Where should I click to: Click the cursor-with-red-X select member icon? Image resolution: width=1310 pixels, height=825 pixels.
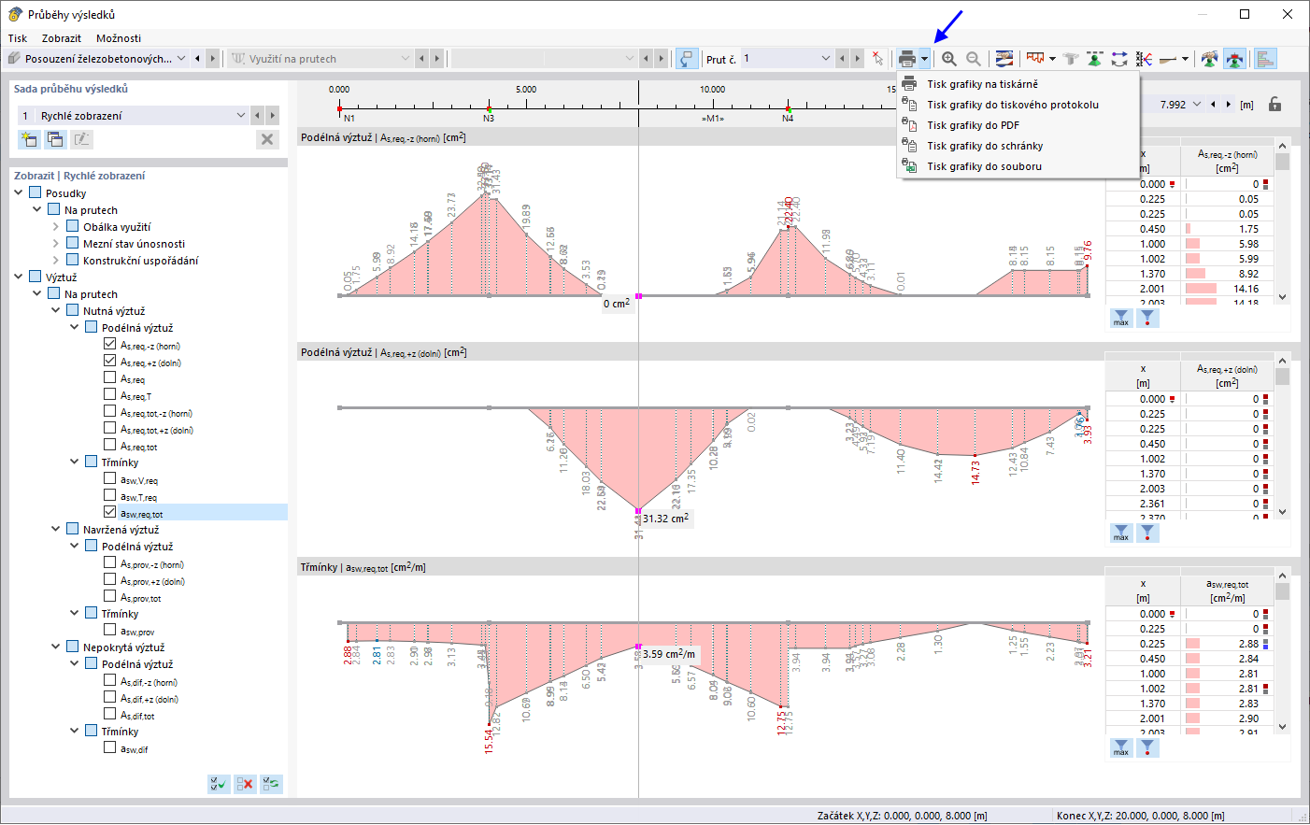point(877,59)
